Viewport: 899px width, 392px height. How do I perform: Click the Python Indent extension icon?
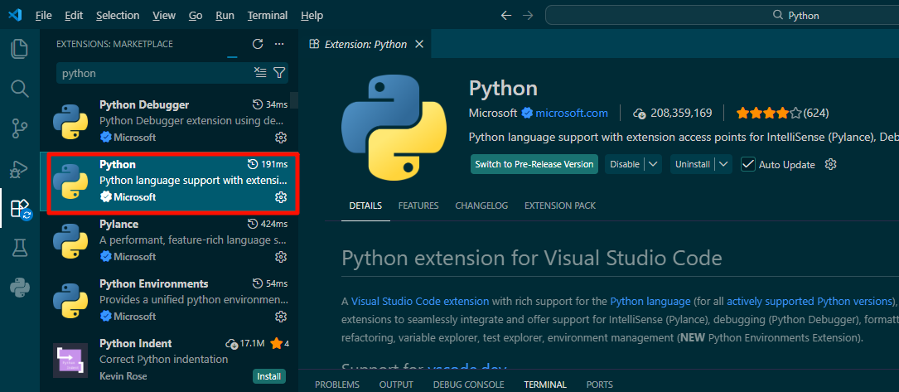click(70, 361)
